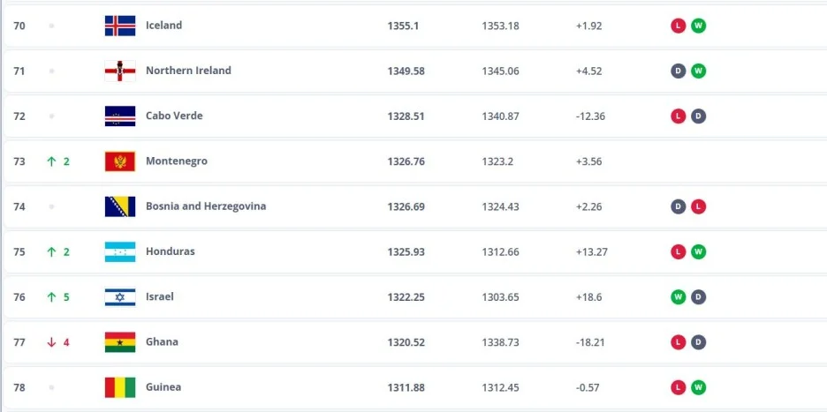Open the Northern Ireland team page
Viewport: 827px width, 412px height.
tap(188, 71)
